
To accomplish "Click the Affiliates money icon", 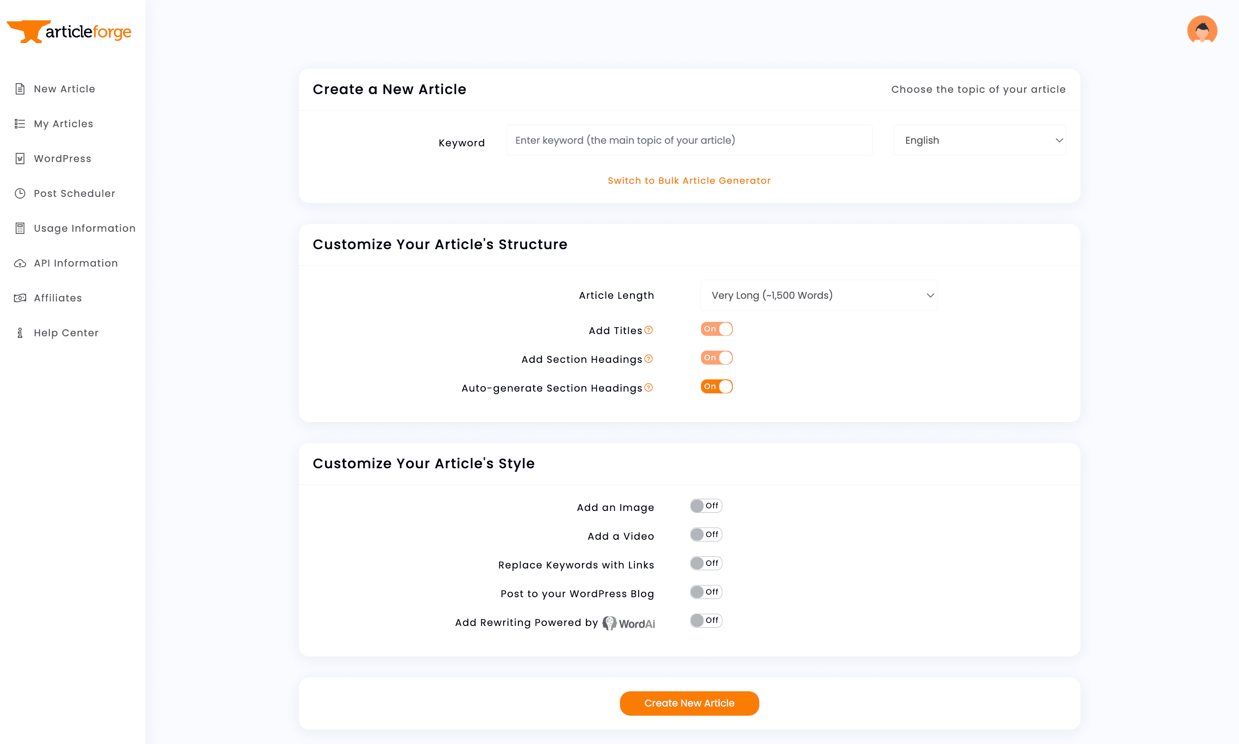I will (x=20, y=298).
